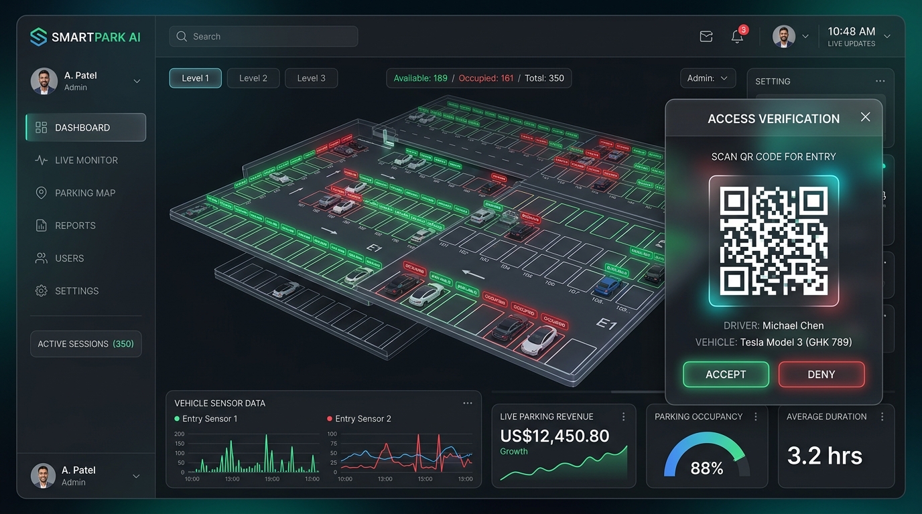Viewport: 922px width, 514px height.
Task: Click the Settings gear icon in sidebar
Action: coord(42,291)
